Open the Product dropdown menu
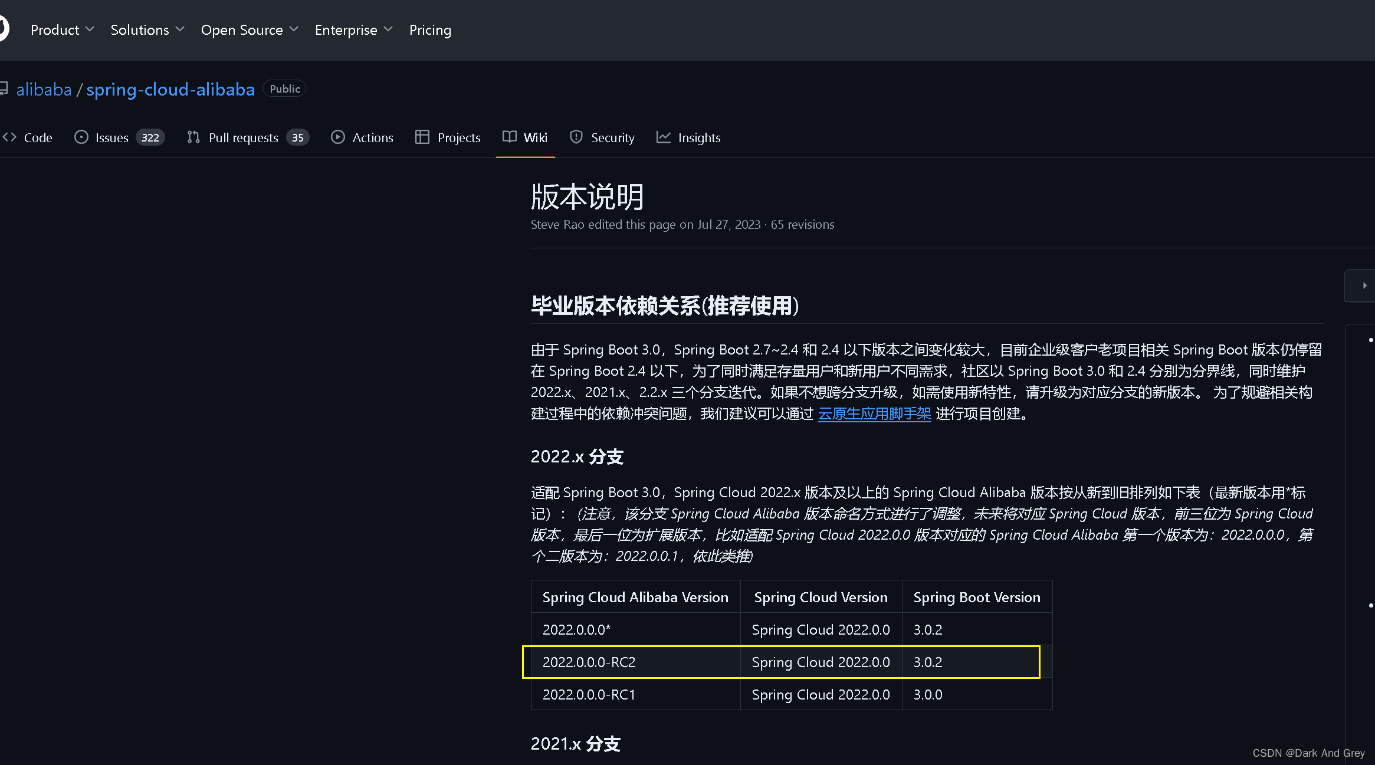Viewport: 1375px width, 765px height. (62, 29)
